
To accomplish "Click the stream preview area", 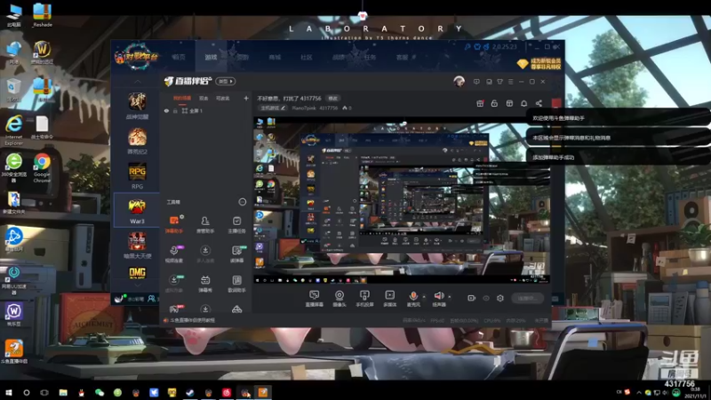I will pyautogui.click(x=402, y=200).
